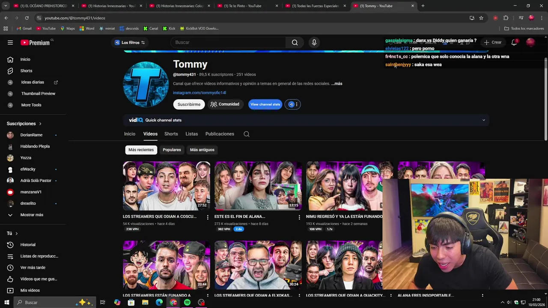This screenshot has width=548, height=308.
Task: Open ESTE ES EL FIN DE ALANA thumbnail
Action: coord(258,186)
